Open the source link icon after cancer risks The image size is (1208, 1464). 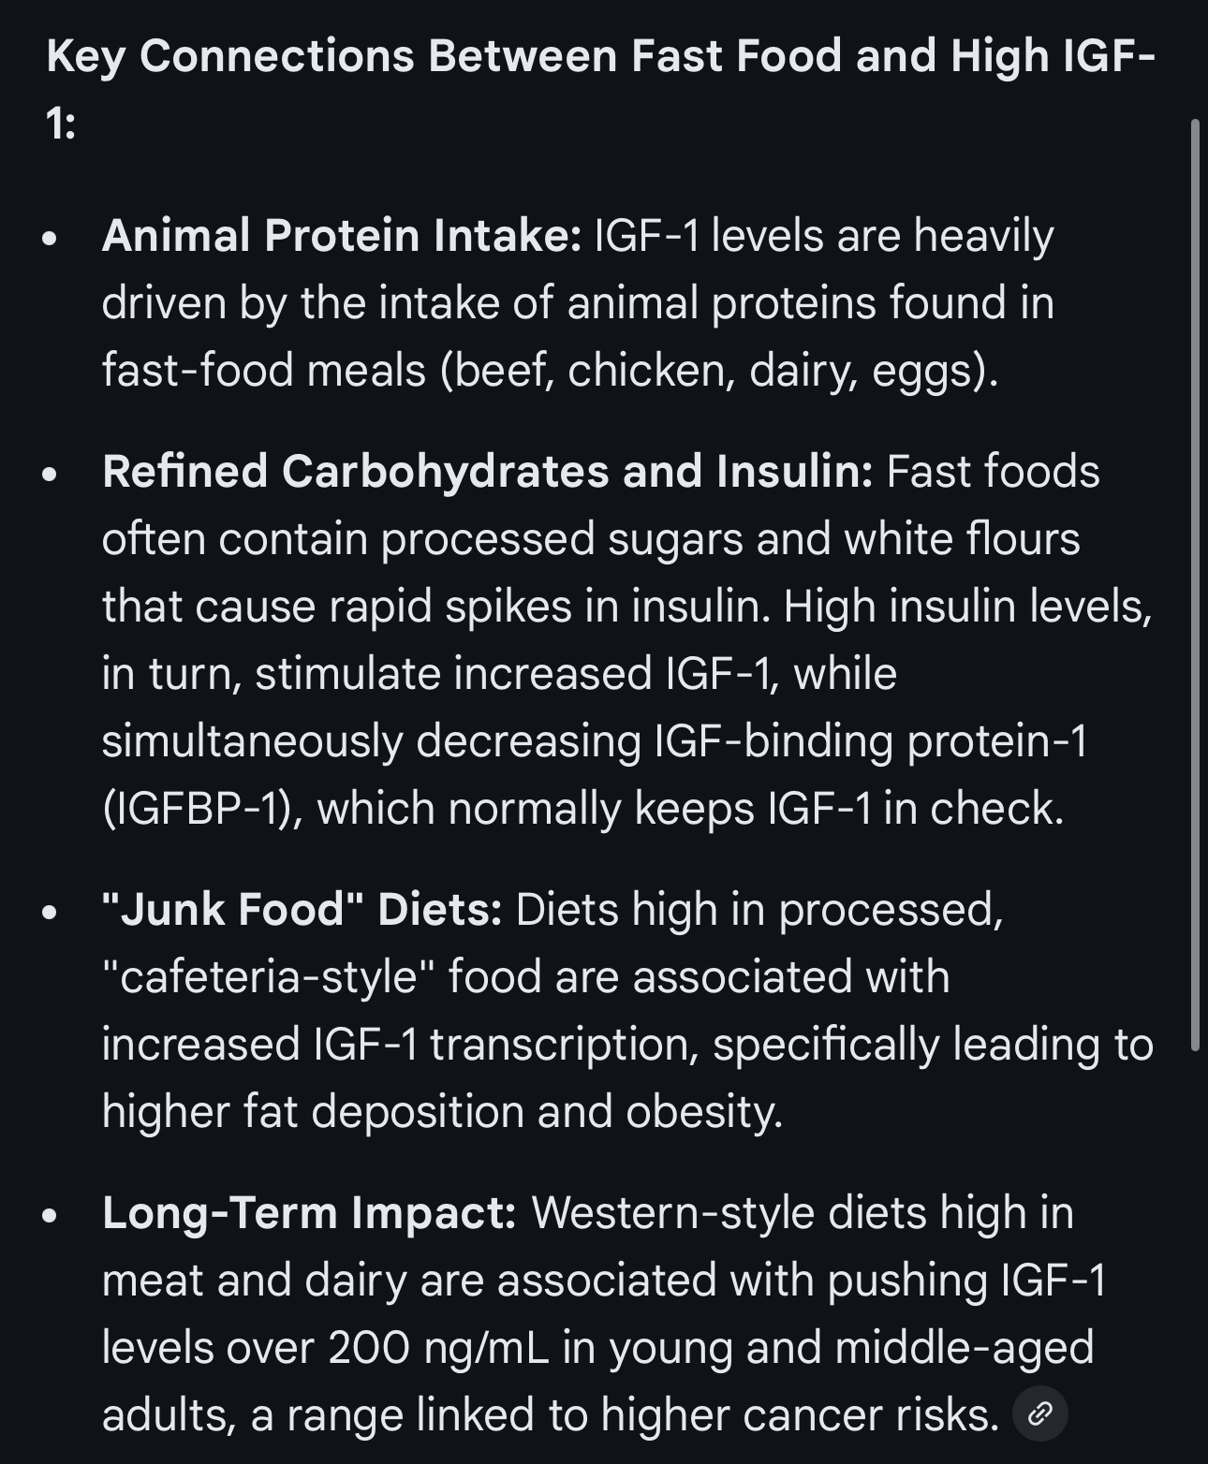1039,1413
